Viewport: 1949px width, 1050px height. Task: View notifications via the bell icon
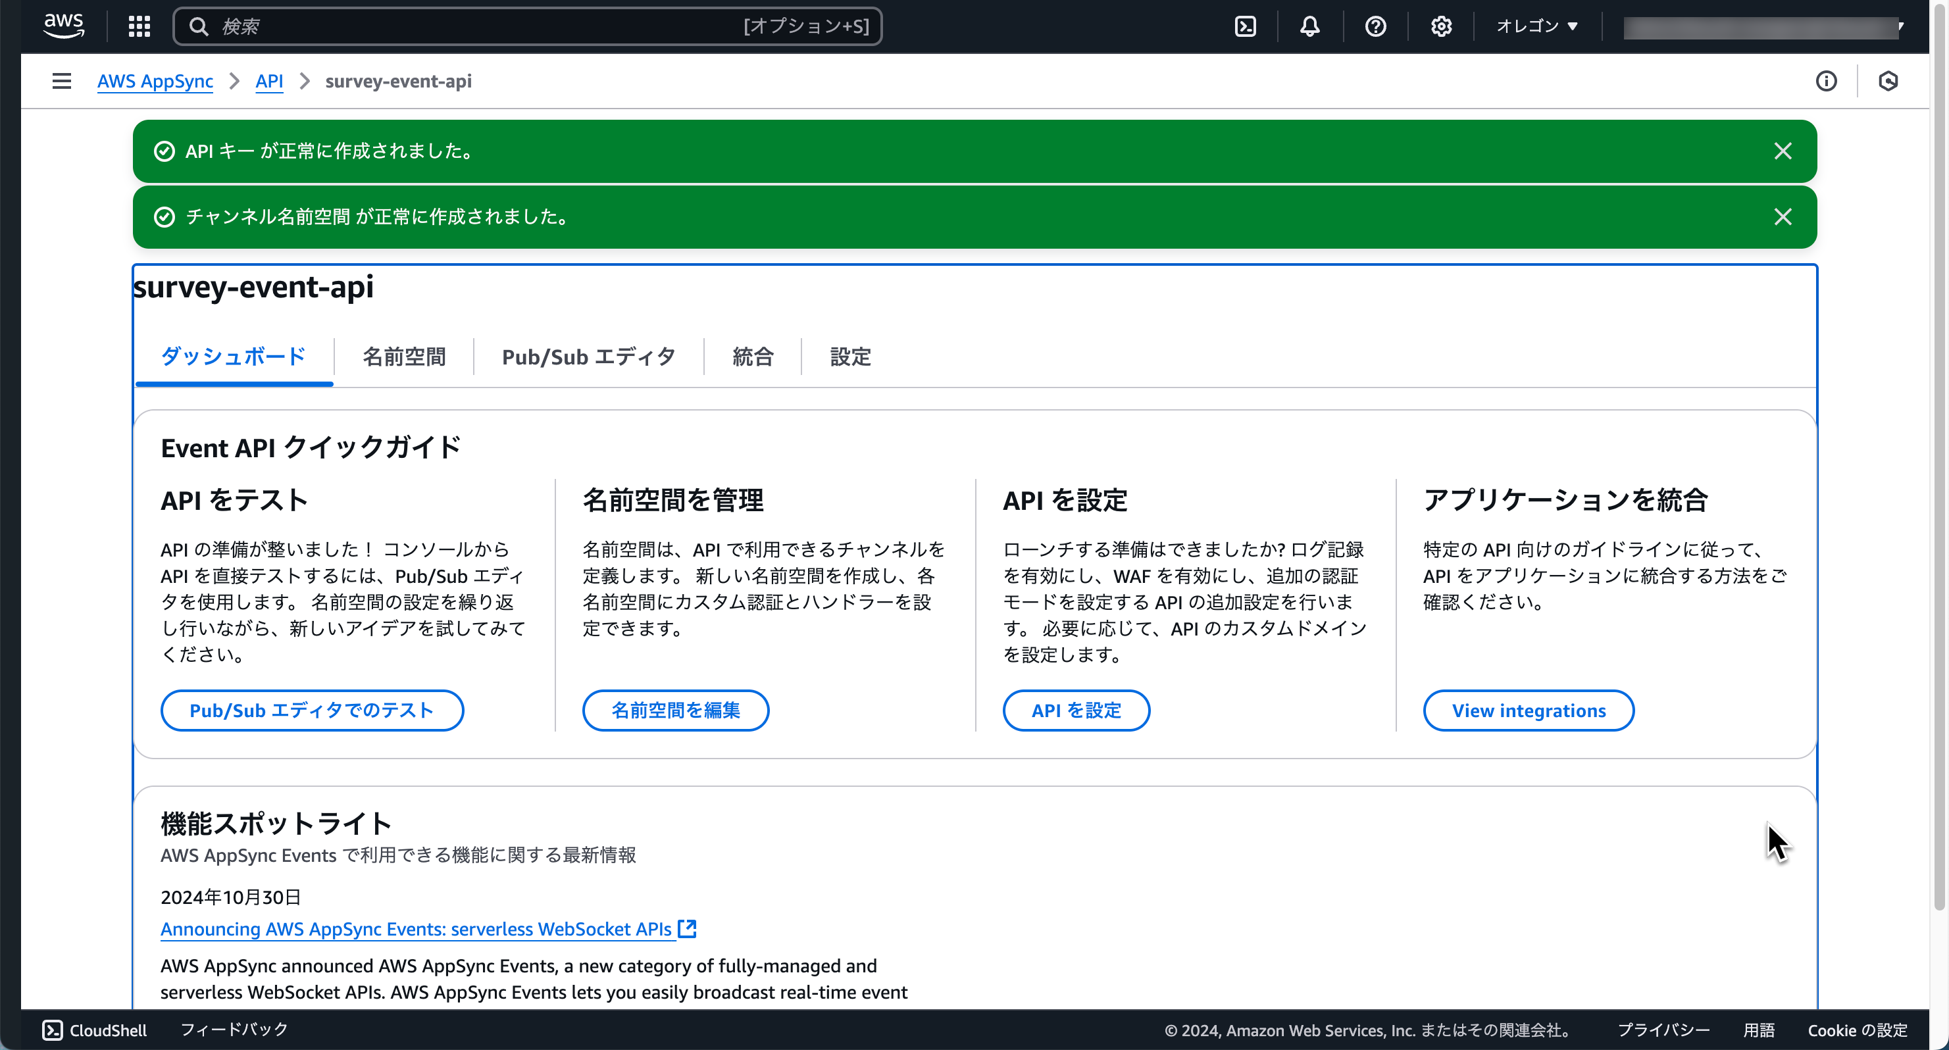pyautogui.click(x=1309, y=26)
